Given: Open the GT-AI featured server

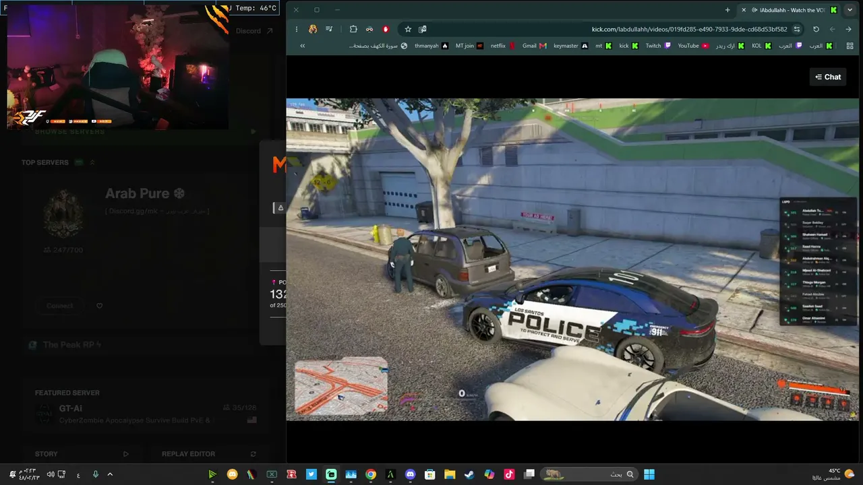Looking at the screenshot, I should point(147,414).
